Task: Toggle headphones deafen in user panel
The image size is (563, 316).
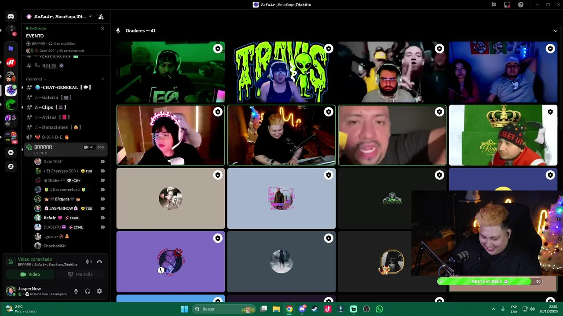Action: pos(88,291)
